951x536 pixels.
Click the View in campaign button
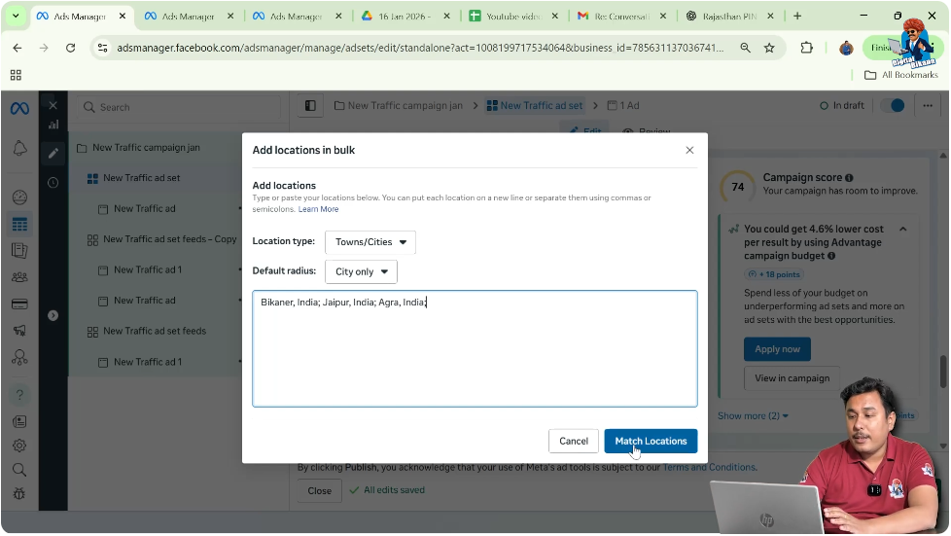click(792, 378)
